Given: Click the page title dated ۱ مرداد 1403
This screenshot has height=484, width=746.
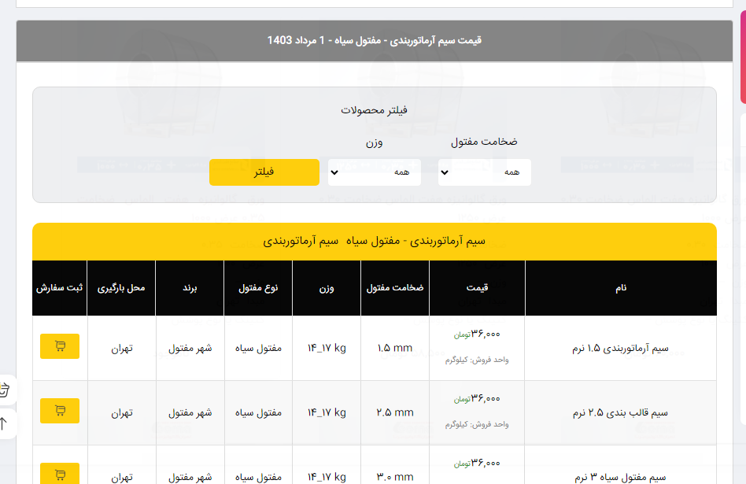Looking at the screenshot, I should [375, 40].
